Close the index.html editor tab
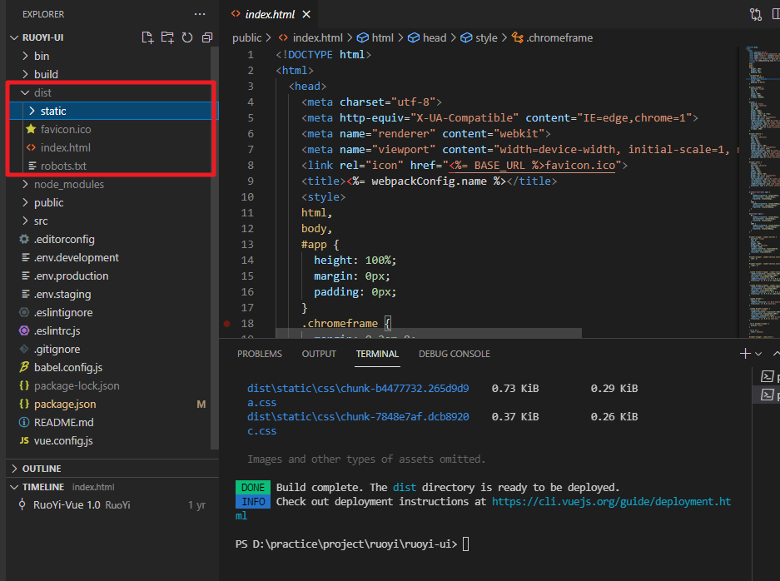Screen dimensions: 780x581 pyautogui.click(x=306, y=14)
